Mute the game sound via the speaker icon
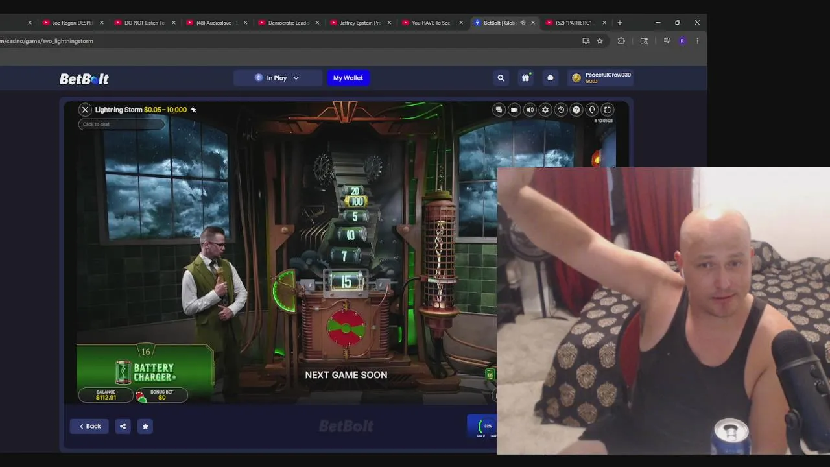The image size is (830, 467). 530,110
